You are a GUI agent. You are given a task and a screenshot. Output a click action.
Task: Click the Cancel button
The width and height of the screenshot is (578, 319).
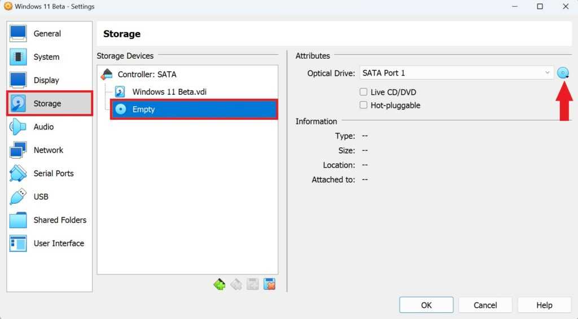pos(485,305)
